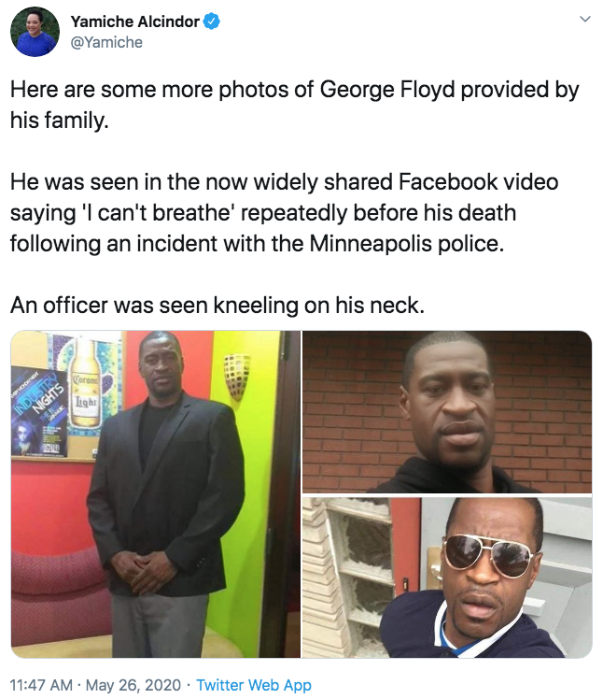
Task: Click the Yamiche Alcindor display name
Action: (135, 21)
